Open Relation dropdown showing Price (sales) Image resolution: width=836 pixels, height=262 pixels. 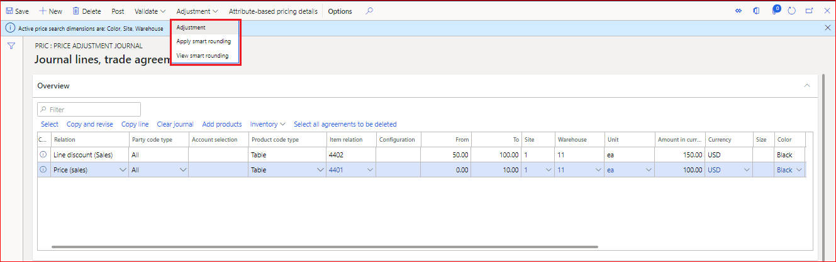point(122,170)
